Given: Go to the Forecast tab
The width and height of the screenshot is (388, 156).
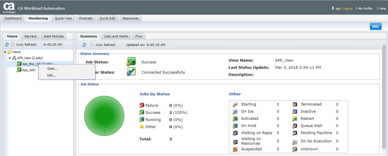Looking at the screenshot, I should (x=86, y=18).
